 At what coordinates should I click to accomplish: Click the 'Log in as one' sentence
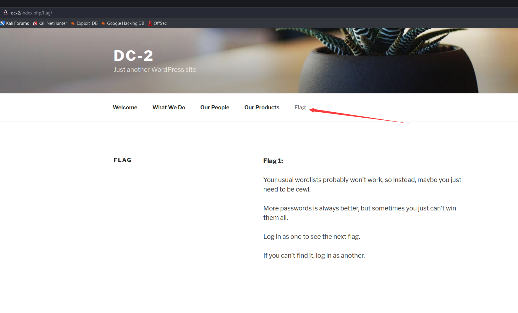pyautogui.click(x=312, y=236)
